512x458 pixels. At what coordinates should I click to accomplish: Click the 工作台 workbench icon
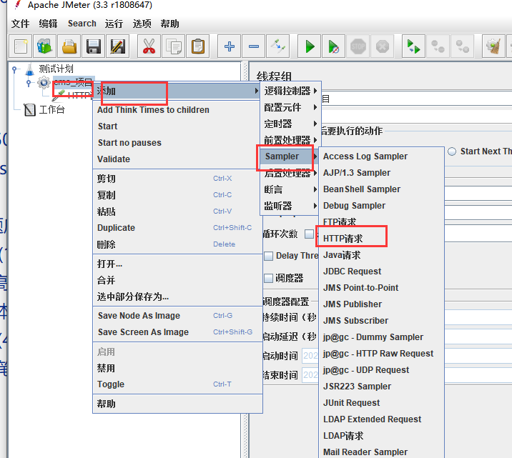click(x=30, y=109)
